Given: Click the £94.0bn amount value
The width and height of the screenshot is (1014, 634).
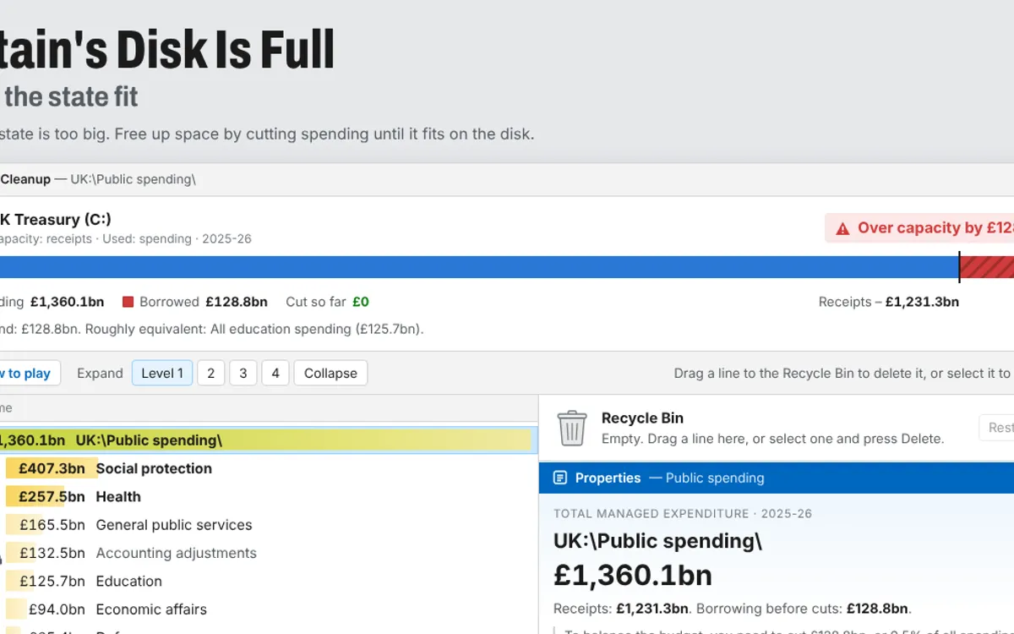Looking at the screenshot, I should [x=57, y=609].
